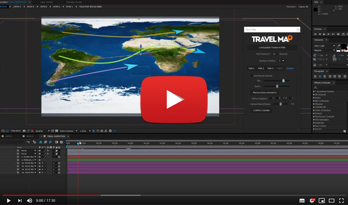
Task: Activate the miniplayer icon
Action: 322,201
